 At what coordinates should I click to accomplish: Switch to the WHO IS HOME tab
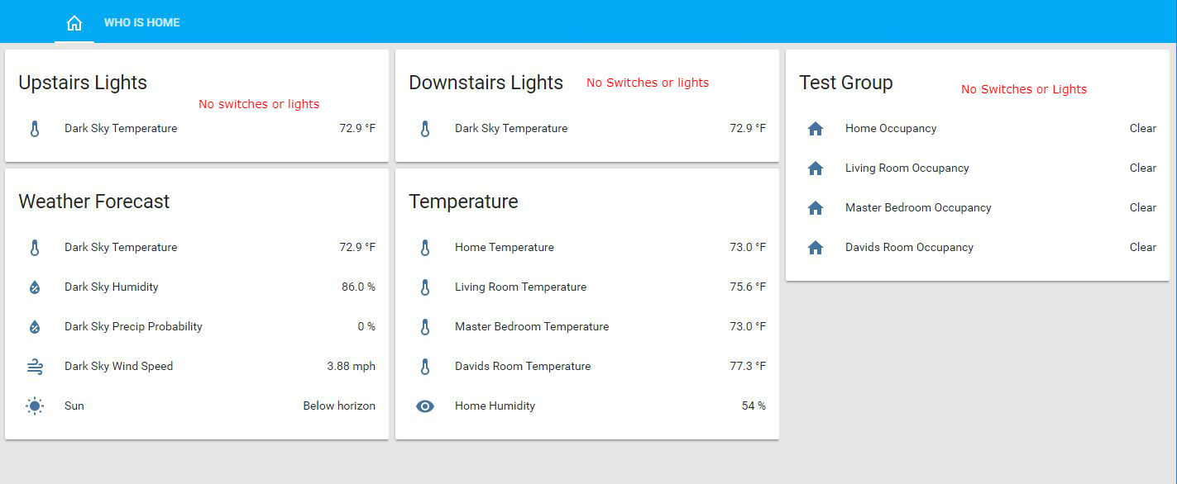pos(141,22)
